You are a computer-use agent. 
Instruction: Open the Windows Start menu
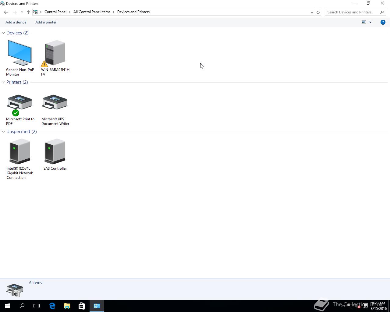click(x=7, y=306)
